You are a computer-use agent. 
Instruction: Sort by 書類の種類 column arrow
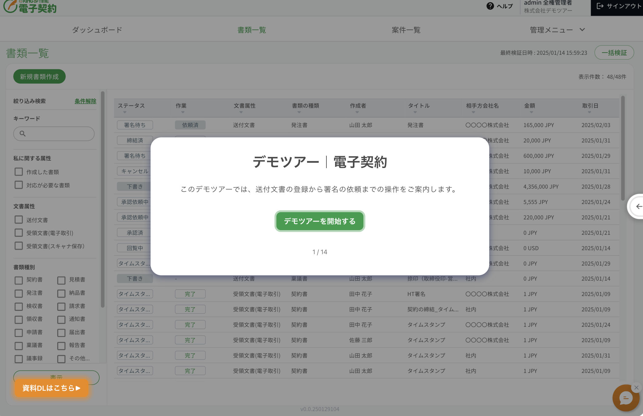pos(299,112)
